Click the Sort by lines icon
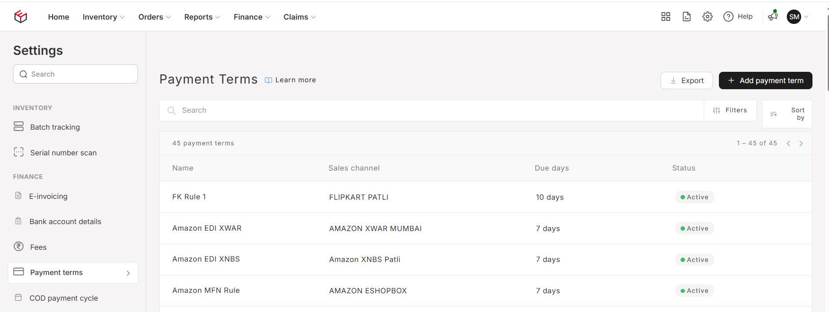Screen dimensions: 829x312 [774, 114]
